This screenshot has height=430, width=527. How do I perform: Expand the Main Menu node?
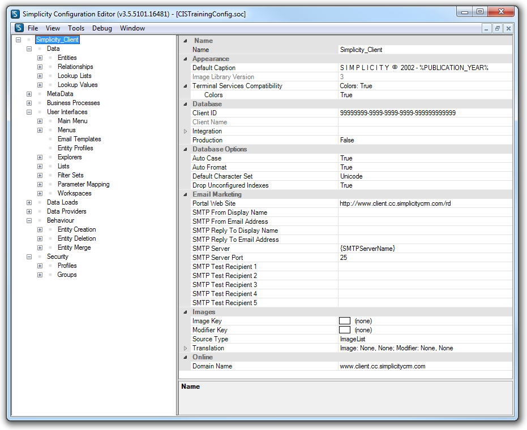click(x=40, y=121)
